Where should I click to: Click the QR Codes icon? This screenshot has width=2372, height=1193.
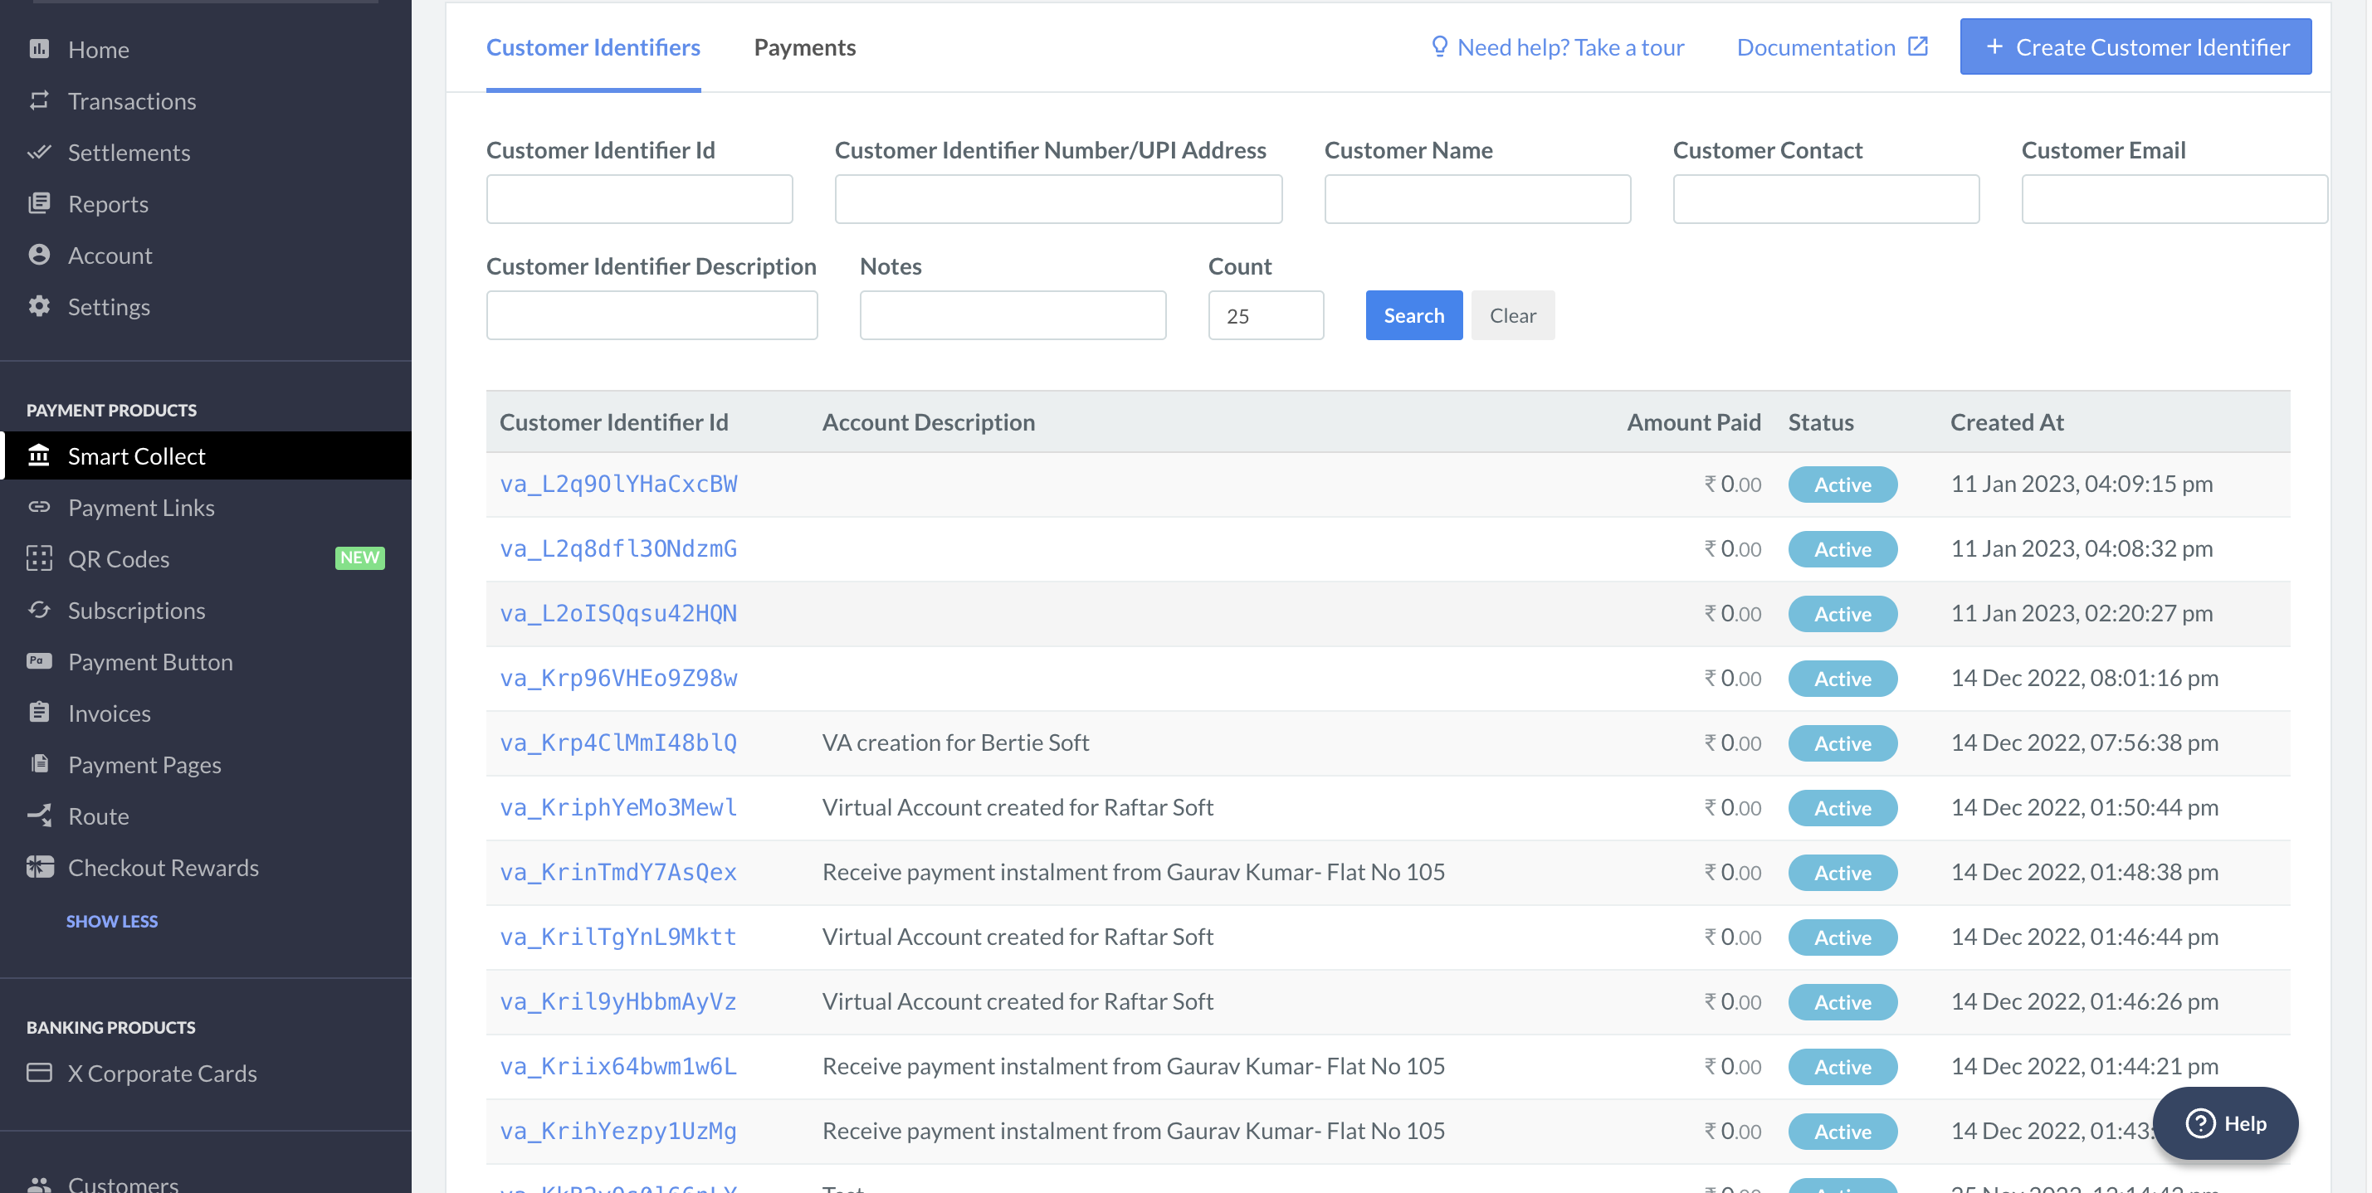(x=39, y=559)
